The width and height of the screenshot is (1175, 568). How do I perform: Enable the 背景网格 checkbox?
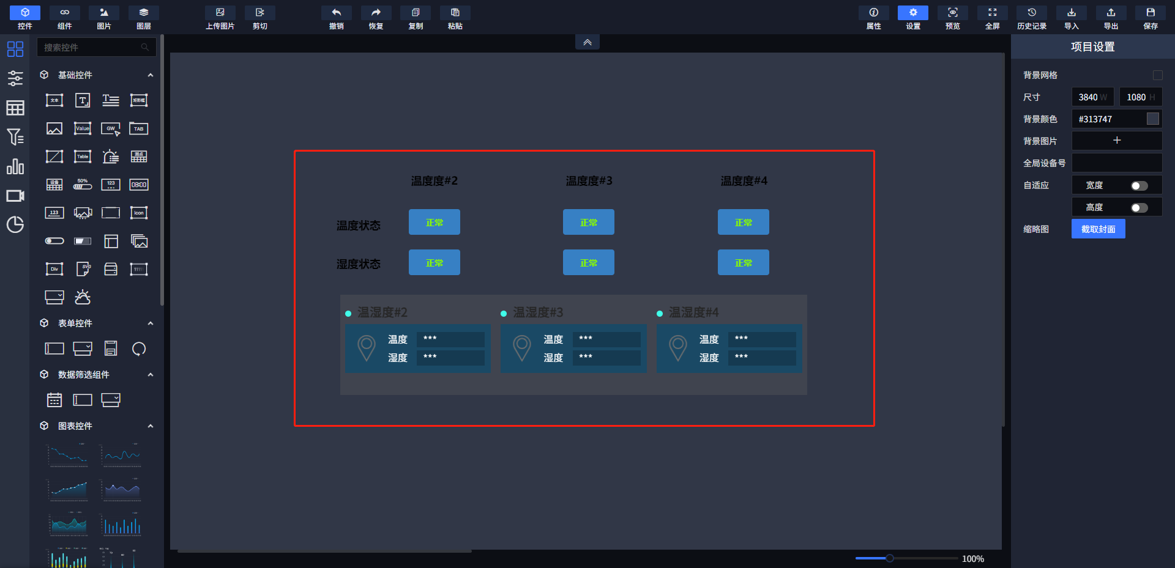tap(1157, 75)
